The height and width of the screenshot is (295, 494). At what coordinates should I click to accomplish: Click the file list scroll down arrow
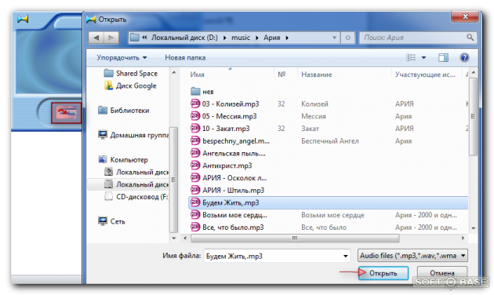coord(473,228)
